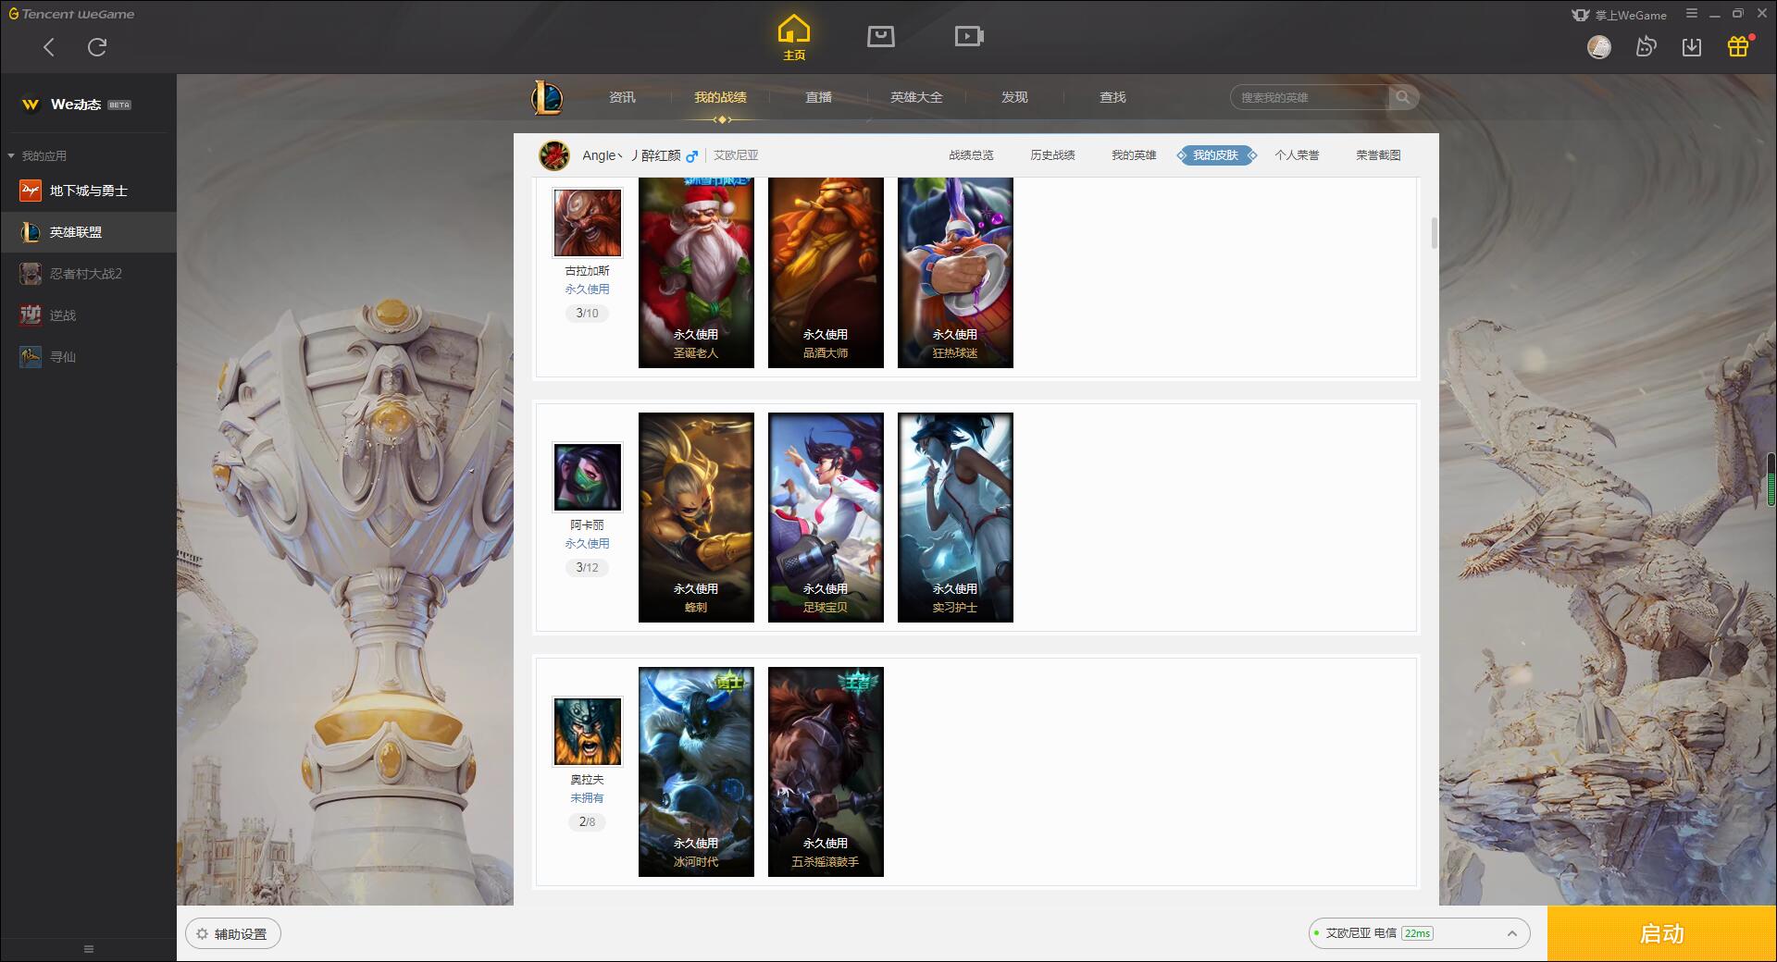The height and width of the screenshot is (962, 1777).
Task: Select 地下城与勇士 in the sidebar
Action: 88,191
